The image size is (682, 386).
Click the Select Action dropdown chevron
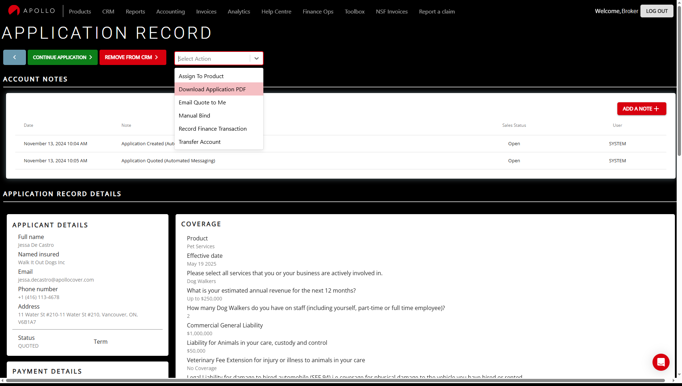coord(256,59)
